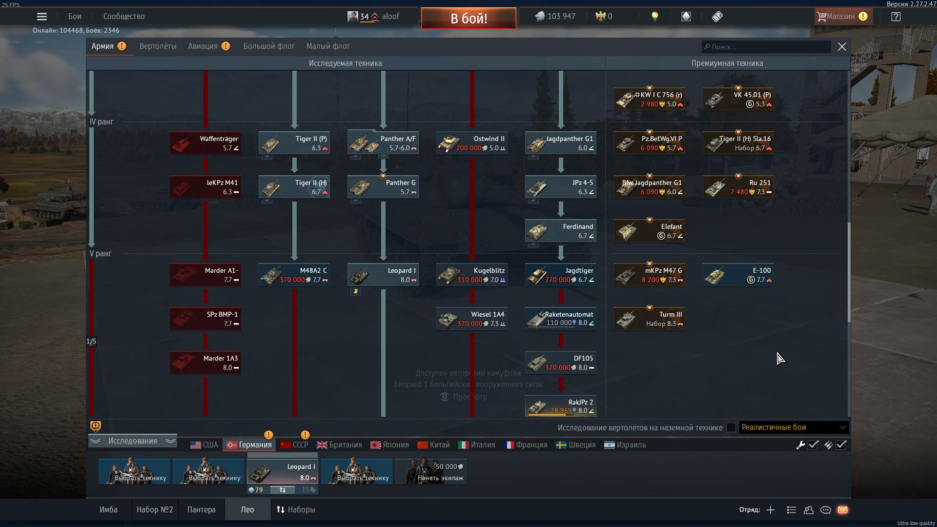Select the Набор №2 preset
This screenshot has height=527, width=937.
coord(155,510)
